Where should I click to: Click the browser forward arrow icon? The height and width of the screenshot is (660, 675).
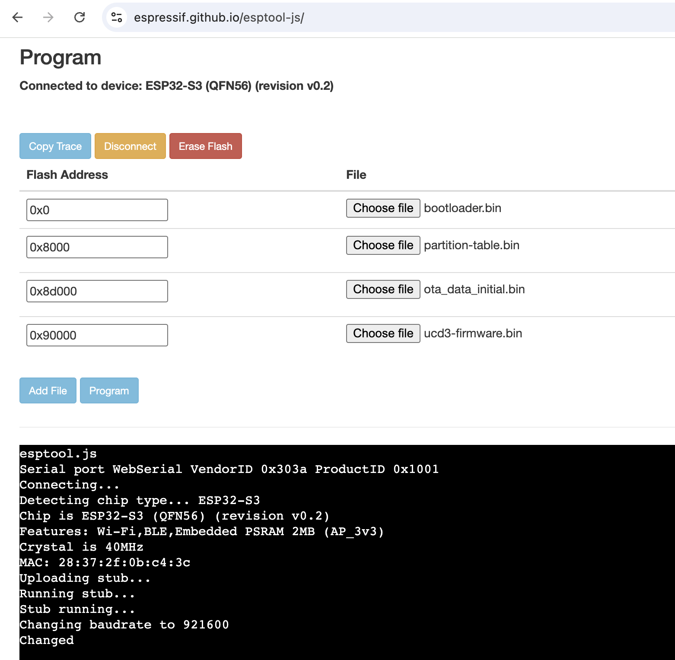tap(48, 18)
